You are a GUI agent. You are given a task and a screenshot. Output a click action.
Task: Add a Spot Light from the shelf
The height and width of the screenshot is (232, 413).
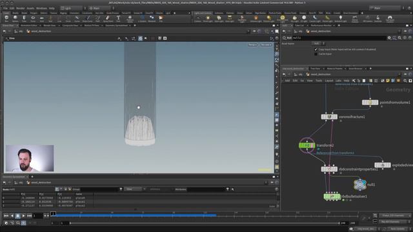219,19
